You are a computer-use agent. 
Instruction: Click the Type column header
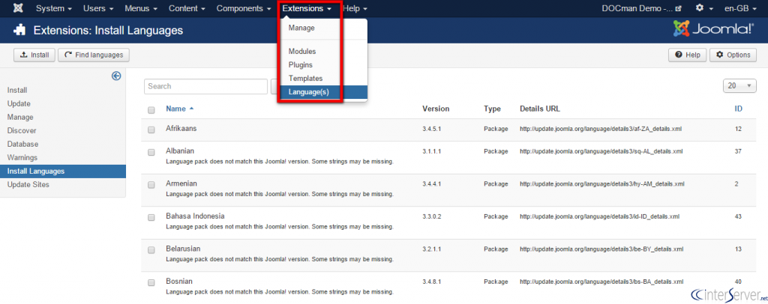click(492, 109)
